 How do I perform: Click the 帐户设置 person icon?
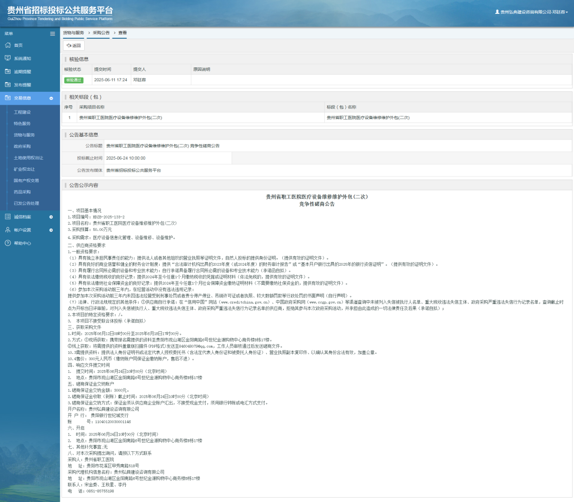coord(8,230)
